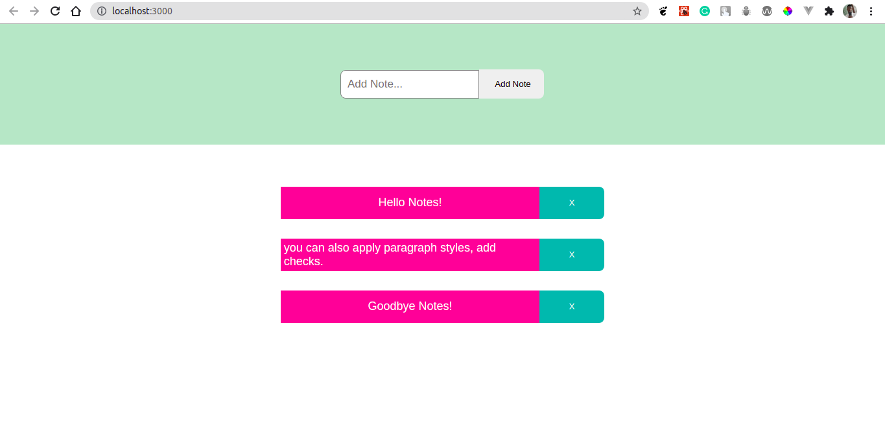Open the Chrome three-dot menu
Image resolution: width=885 pixels, height=439 pixels.
pos(871,11)
